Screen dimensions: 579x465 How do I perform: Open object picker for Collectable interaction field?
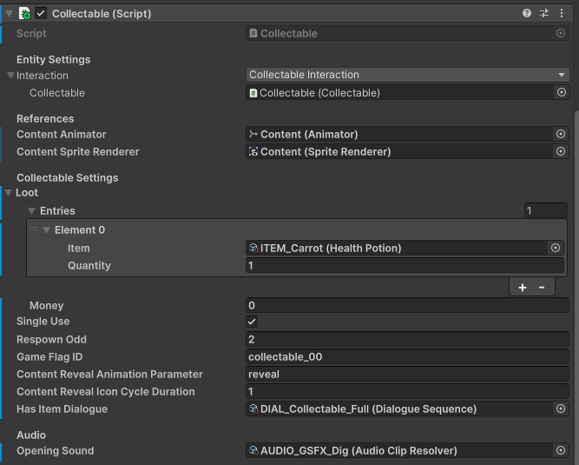point(562,92)
